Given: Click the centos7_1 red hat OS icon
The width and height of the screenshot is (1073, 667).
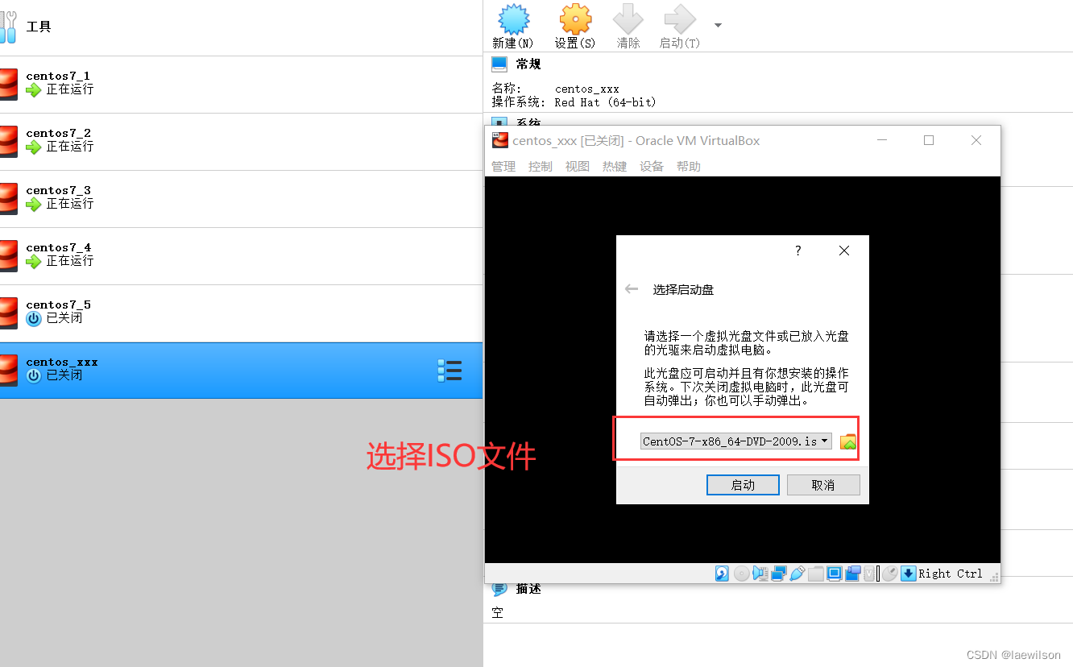Looking at the screenshot, I should (8, 84).
